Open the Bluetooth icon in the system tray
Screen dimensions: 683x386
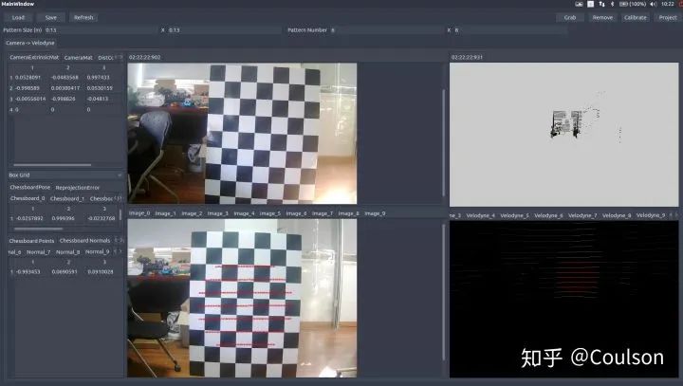click(x=612, y=4)
